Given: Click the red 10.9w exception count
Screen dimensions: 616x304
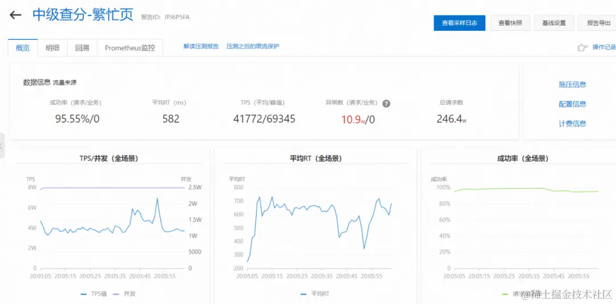Looking at the screenshot, I should pyautogui.click(x=353, y=119).
